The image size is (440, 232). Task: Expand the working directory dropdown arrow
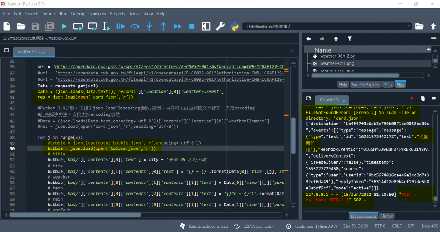tap(408, 27)
